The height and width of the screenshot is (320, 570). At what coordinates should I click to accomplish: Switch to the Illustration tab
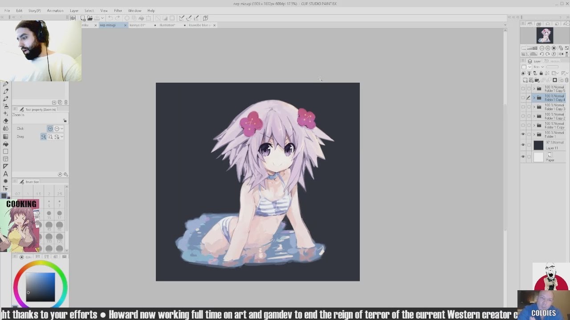point(167,25)
